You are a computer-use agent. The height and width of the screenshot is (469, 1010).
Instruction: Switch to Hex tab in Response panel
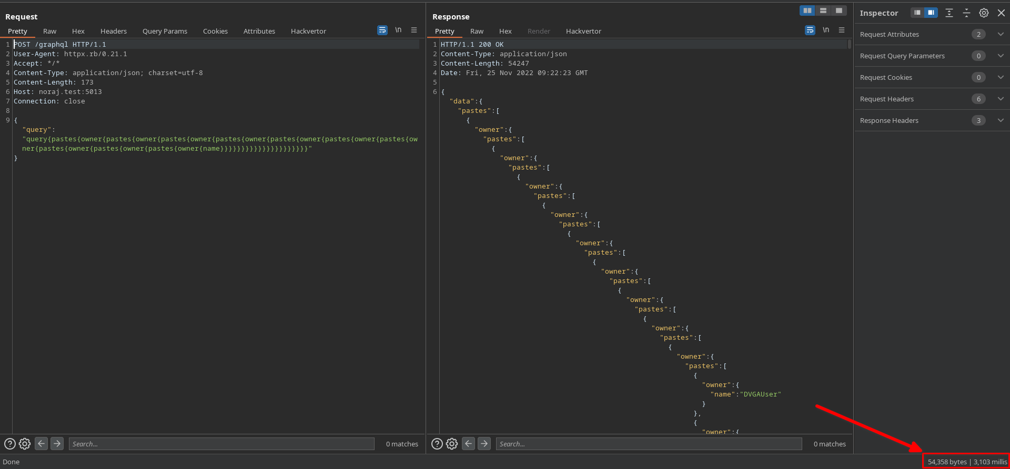point(506,32)
